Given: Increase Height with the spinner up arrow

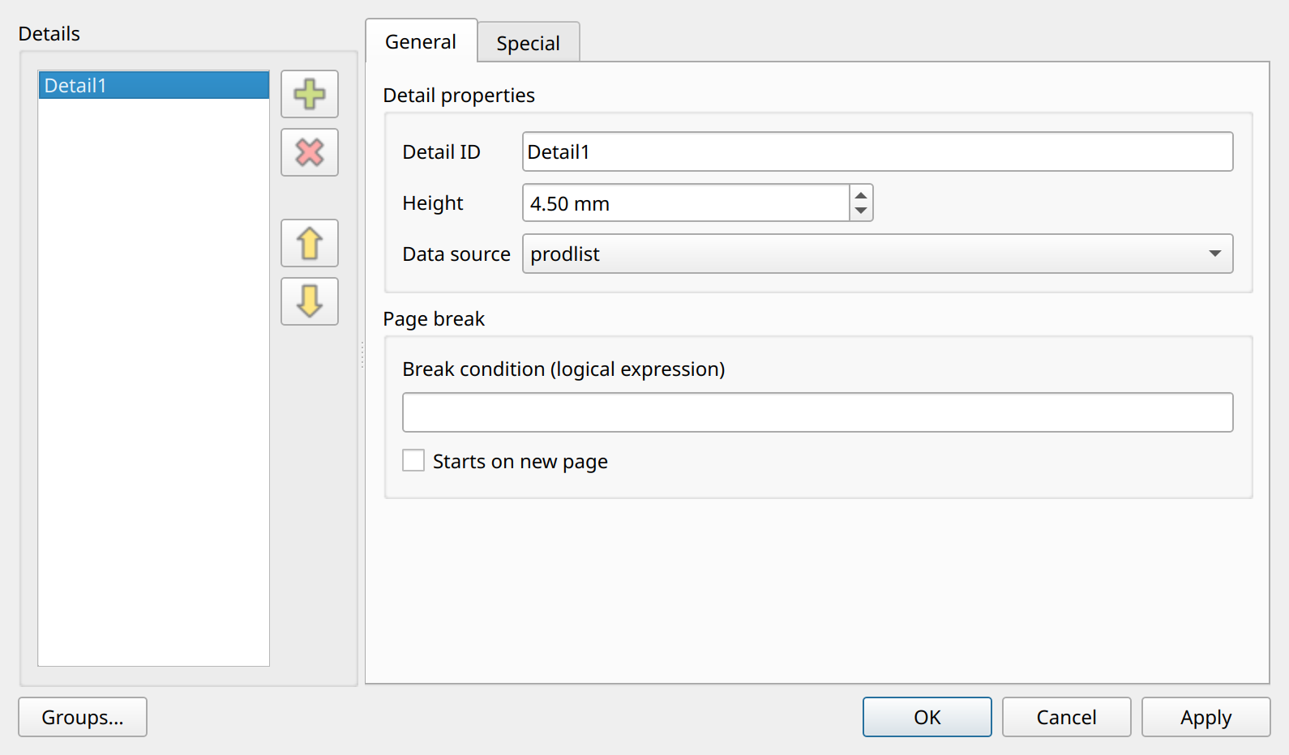Looking at the screenshot, I should click(x=861, y=194).
